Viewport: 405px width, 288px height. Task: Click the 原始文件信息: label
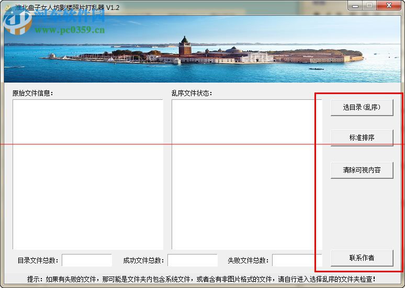pyautogui.click(x=32, y=93)
